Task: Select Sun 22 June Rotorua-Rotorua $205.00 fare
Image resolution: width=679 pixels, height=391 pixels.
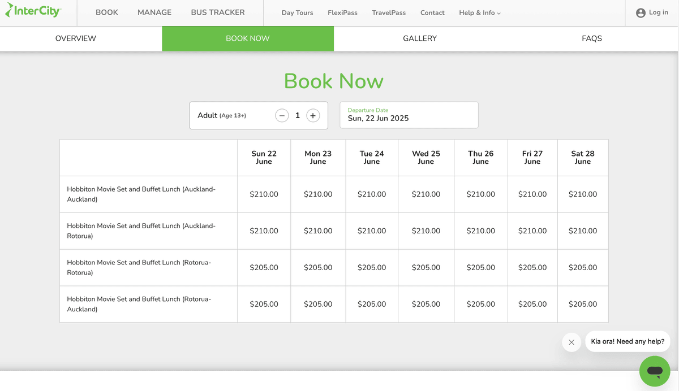Action: tap(264, 268)
